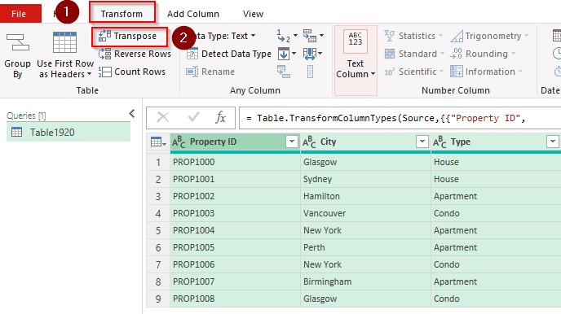Collapse the Queries pane
The height and width of the screenshot is (314, 561).
coord(132,113)
